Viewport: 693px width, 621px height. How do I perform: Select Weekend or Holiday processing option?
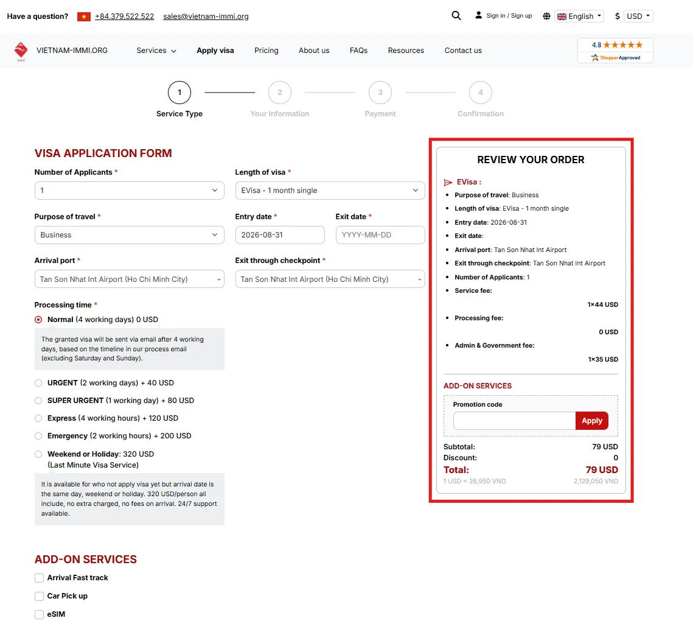click(x=38, y=454)
